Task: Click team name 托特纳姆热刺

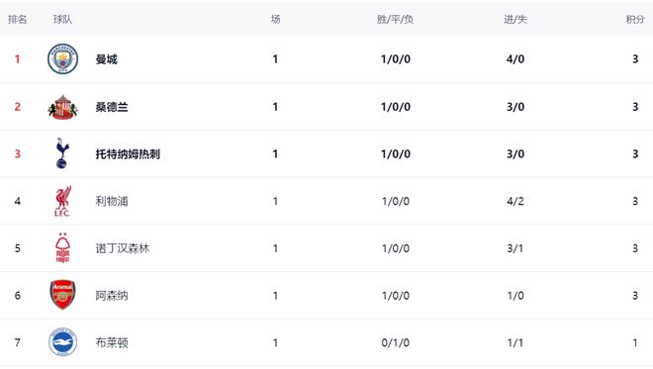Action: pos(128,154)
